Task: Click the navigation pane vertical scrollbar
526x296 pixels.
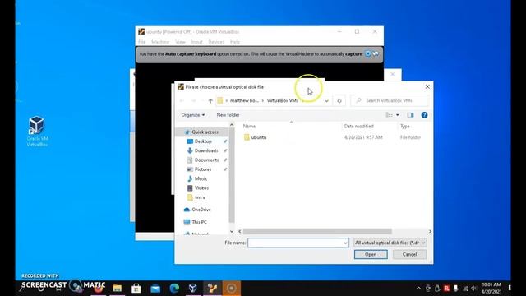Action: coord(232,176)
